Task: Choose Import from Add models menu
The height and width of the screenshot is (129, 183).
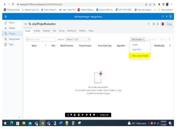Action: click(x=135, y=45)
